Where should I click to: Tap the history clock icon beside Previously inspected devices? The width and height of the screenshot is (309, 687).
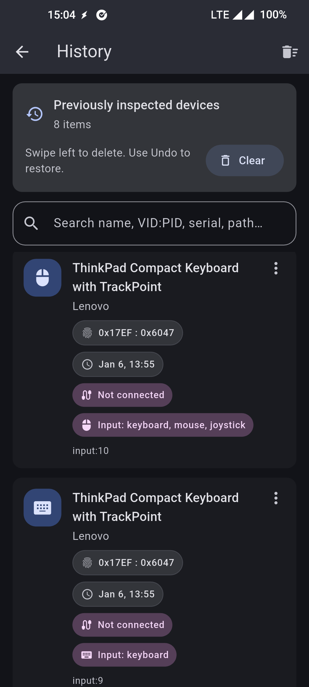click(x=35, y=114)
